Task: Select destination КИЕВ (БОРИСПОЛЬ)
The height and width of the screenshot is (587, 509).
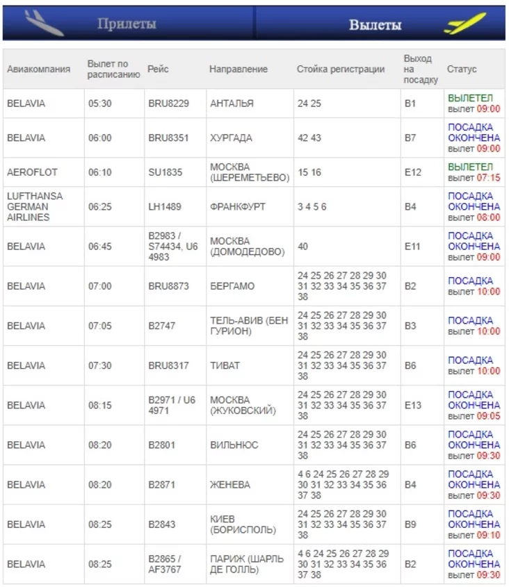Action: [x=243, y=524]
